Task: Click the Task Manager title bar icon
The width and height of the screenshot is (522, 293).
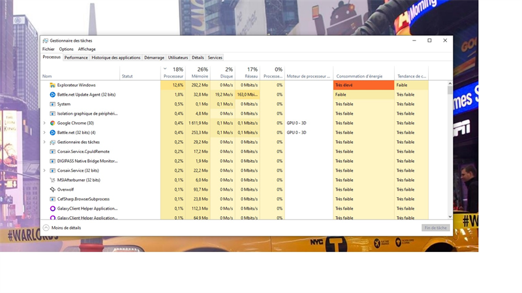Action: tap(45, 40)
